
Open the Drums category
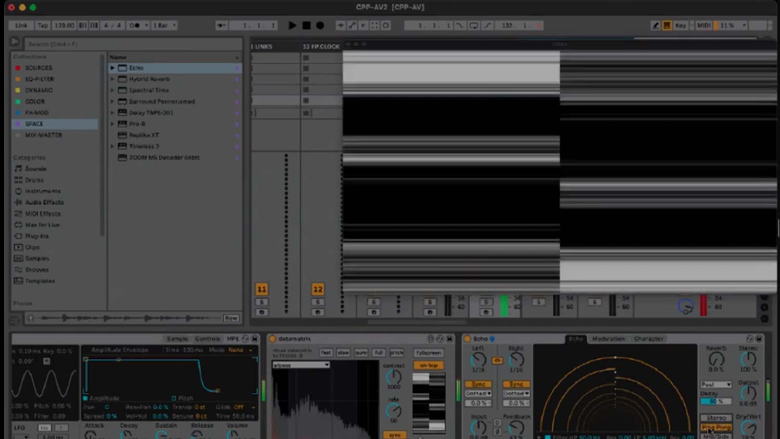click(x=34, y=180)
